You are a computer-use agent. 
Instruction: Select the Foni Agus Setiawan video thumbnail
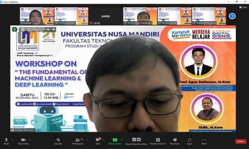(140, 16)
